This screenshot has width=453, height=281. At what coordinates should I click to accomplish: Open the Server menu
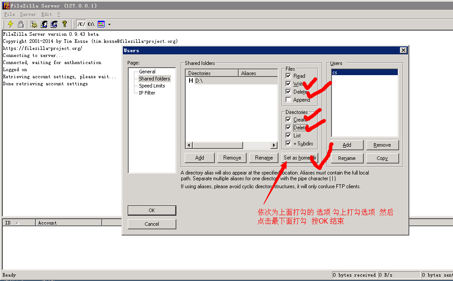(28, 15)
